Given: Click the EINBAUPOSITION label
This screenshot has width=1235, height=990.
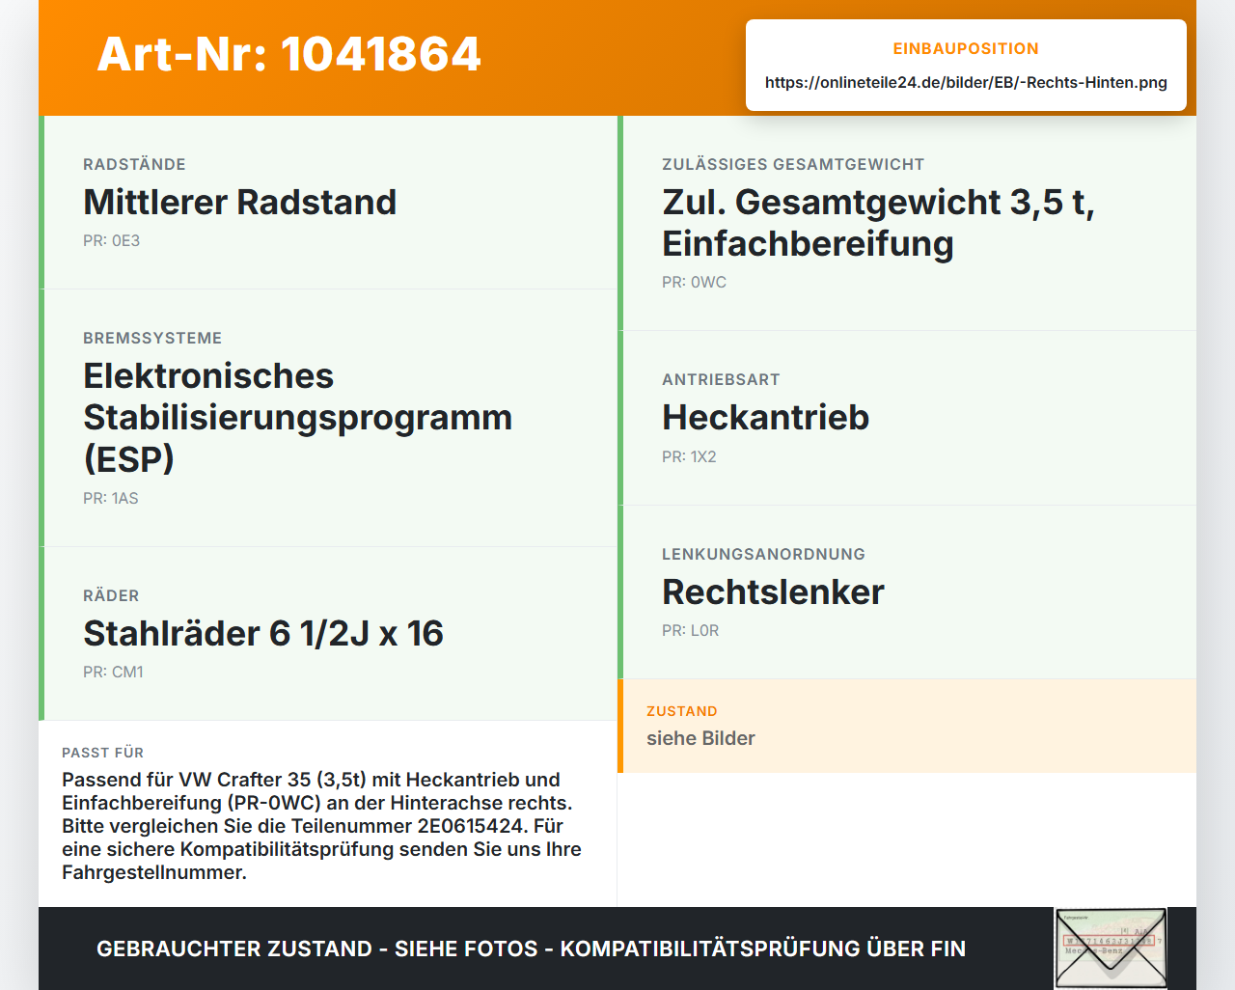Looking at the screenshot, I should [966, 48].
